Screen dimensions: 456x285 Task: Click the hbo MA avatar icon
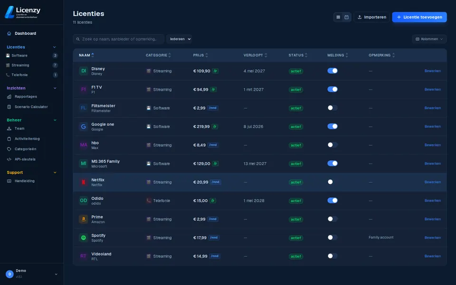click(x=84, y=145)
